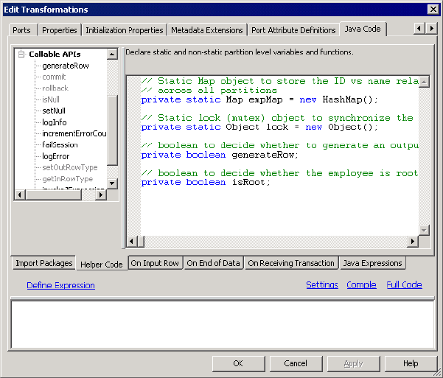443x378 pixels.
Task: Confirm with the OK button
Action: pyautogui.click(x=238, y=363)
